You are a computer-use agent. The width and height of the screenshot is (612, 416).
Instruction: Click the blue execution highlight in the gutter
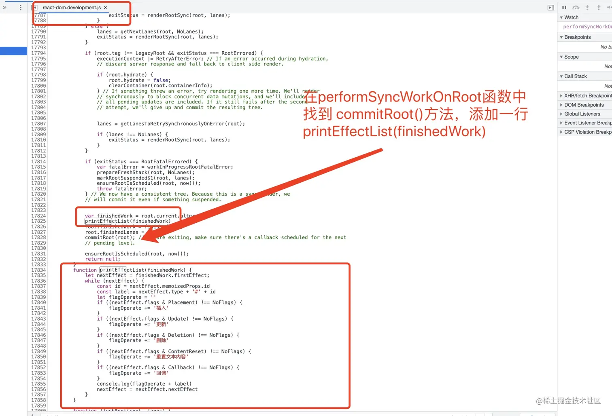[x=14, y=51]
